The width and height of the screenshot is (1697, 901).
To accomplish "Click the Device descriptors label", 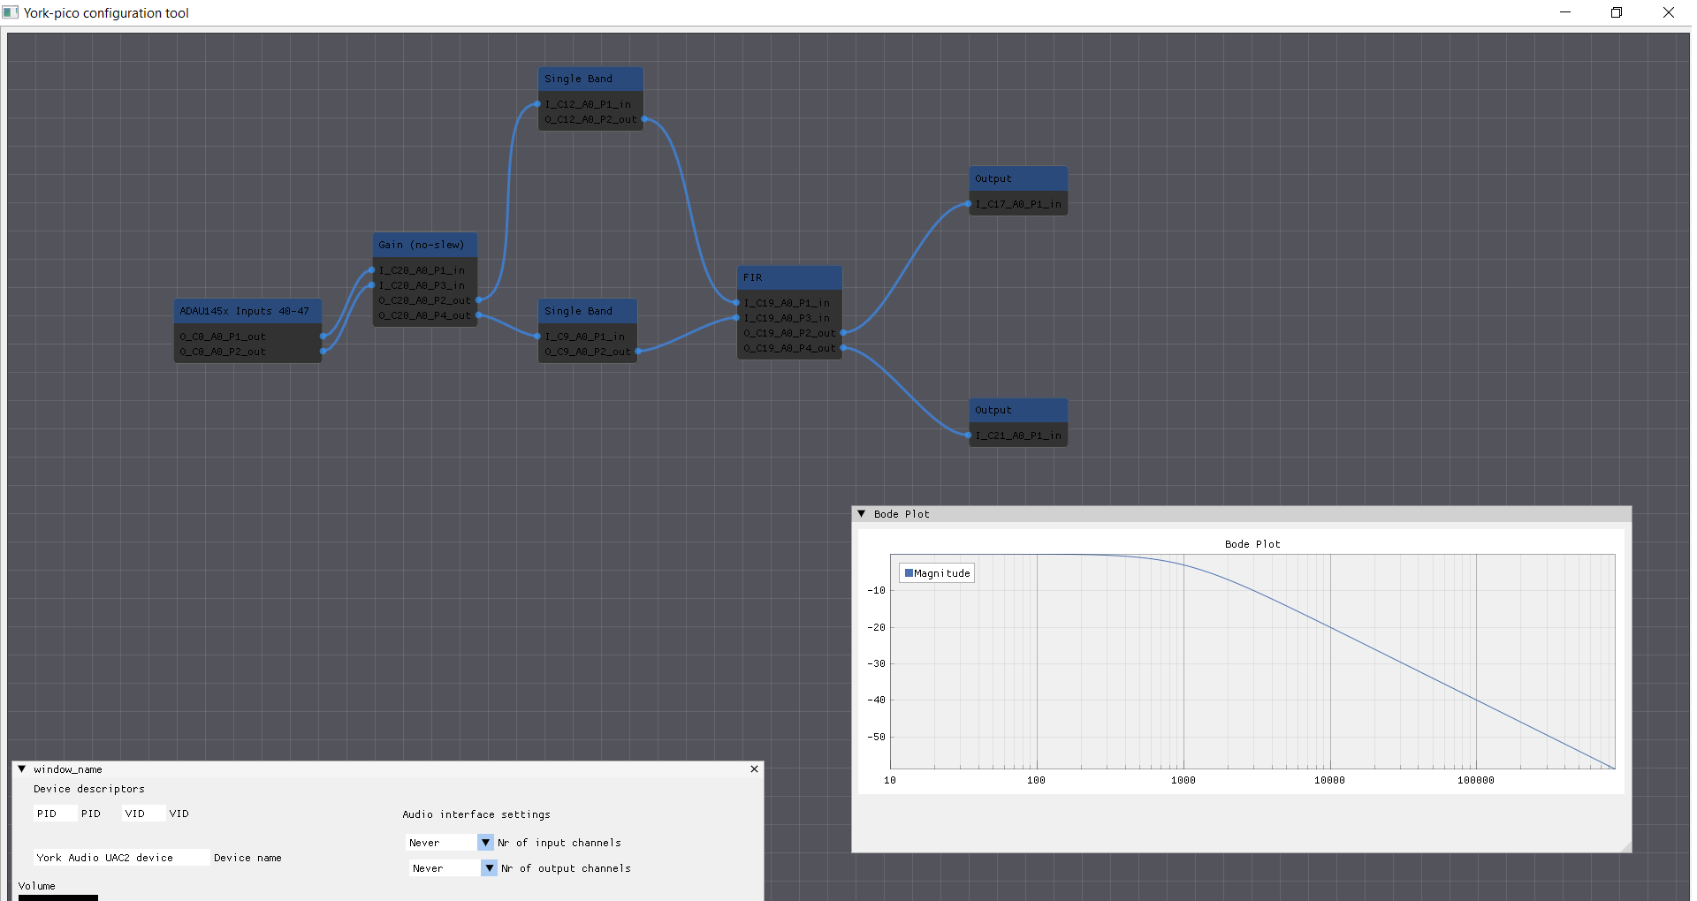I will 89,789.
